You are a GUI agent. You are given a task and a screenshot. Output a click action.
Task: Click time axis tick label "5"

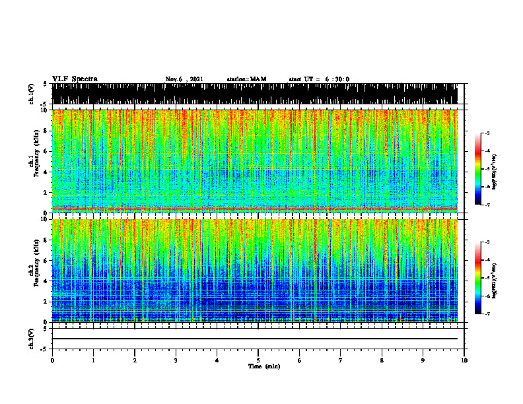258,360
